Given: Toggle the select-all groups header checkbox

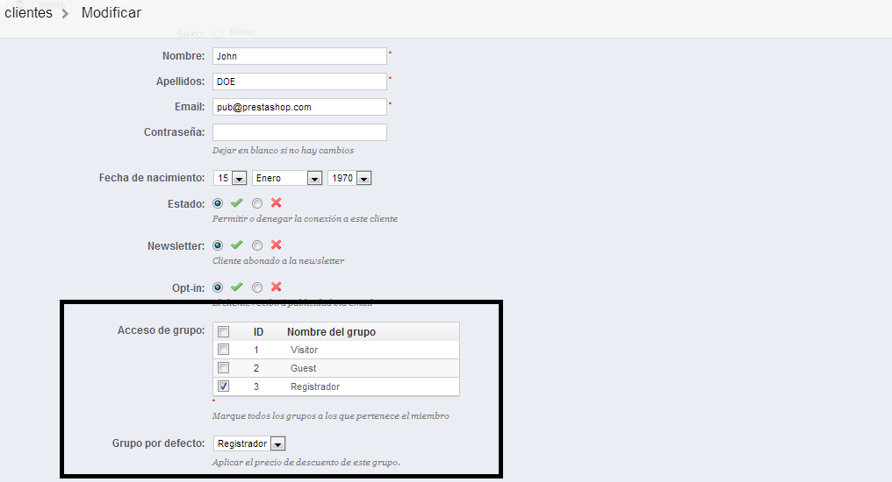Looking at the screenshot, I should pyautogui.click(x=224, y=332).
